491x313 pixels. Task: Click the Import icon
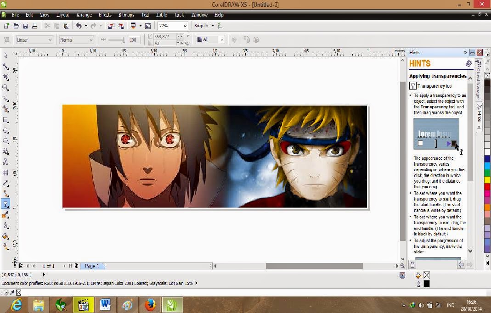point(111,26)
